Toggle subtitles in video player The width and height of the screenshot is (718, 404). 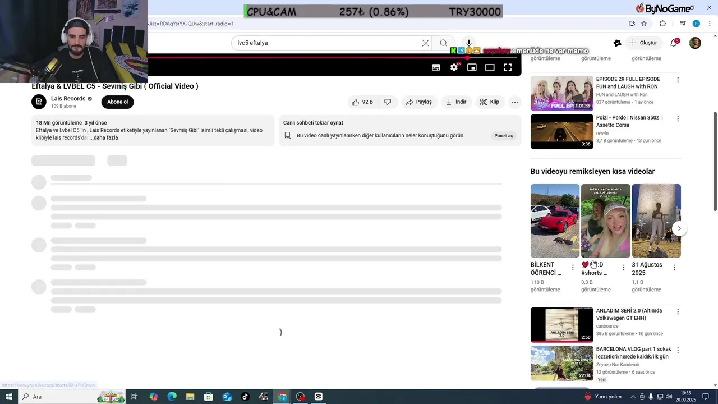pos(436,67)
